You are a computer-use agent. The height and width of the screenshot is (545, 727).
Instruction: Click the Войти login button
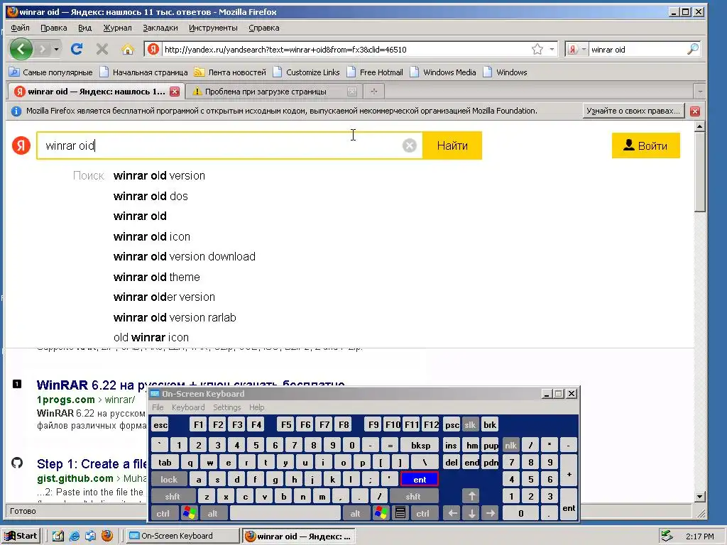(x=646, y=145)
